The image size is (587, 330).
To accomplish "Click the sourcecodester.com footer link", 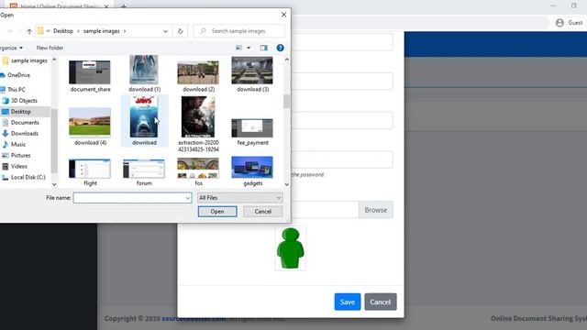I will 194,318.
